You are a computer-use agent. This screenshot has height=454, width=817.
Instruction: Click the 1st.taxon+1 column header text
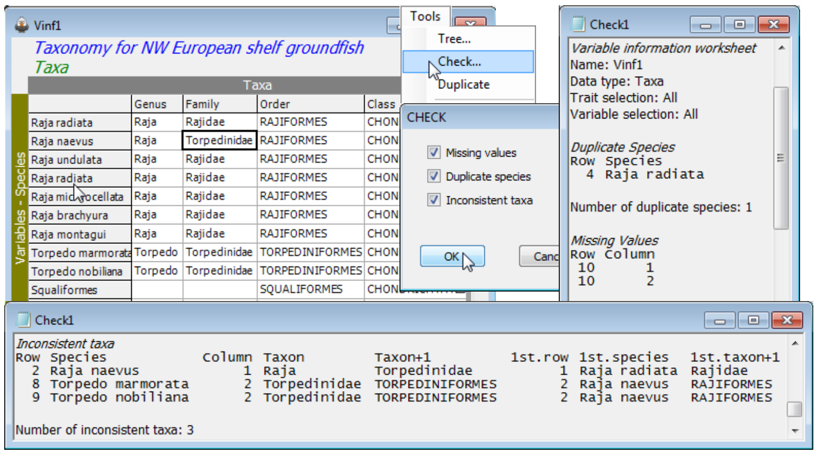tap(735, 357)
